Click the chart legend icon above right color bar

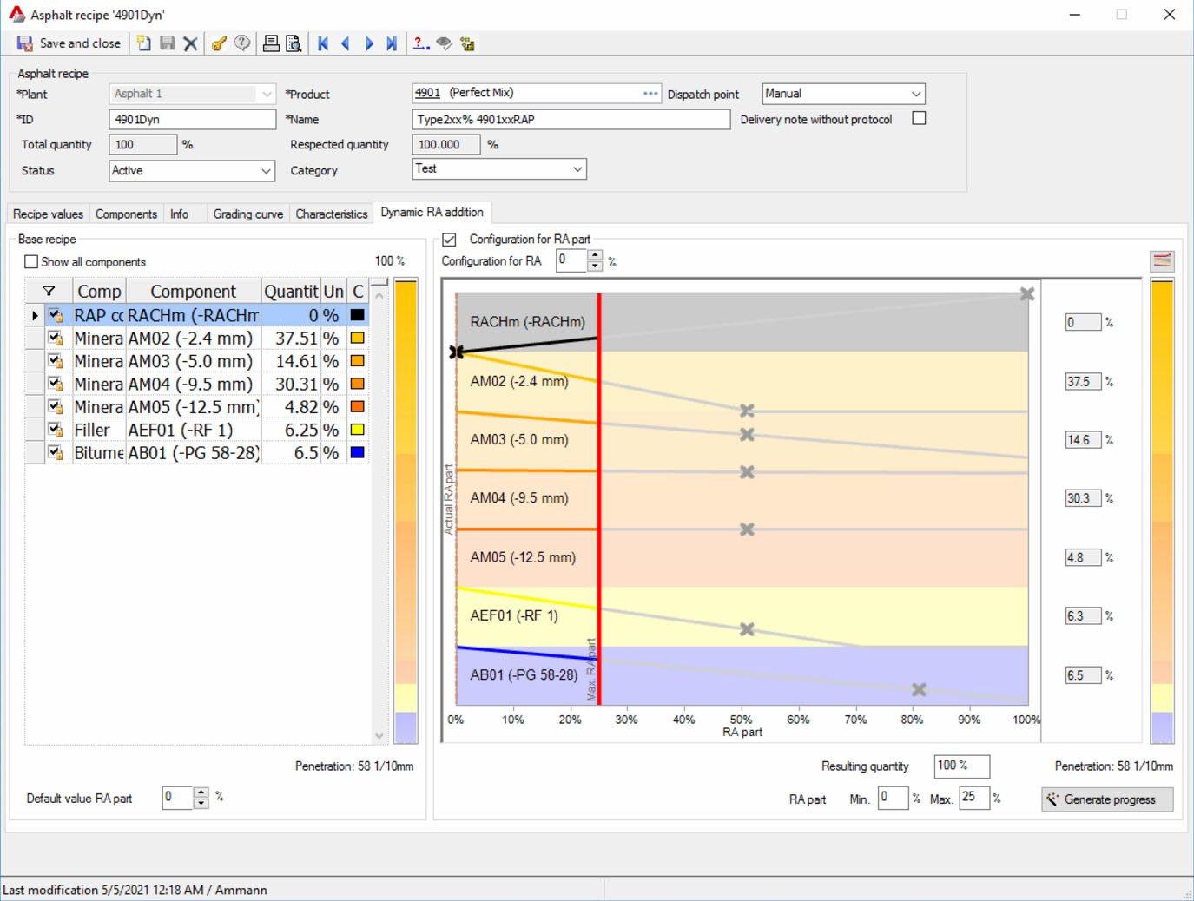click(1162, 260)
